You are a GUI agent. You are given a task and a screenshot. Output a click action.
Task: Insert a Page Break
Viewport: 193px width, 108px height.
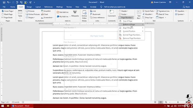(x=7, y=17)
